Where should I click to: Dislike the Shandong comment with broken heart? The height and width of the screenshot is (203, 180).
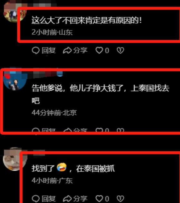click(x=120, y=50)
